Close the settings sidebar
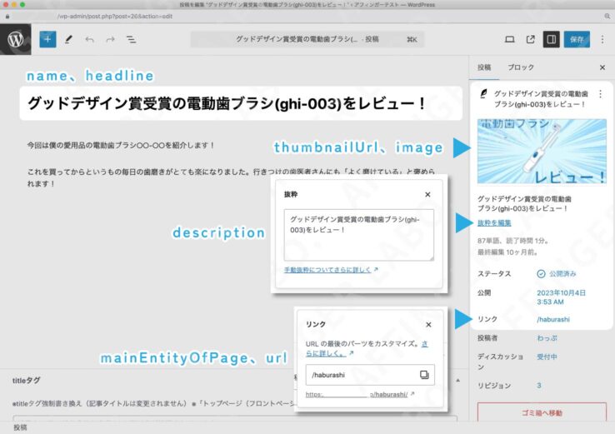The image size is (615, 434). click(602, 67)
